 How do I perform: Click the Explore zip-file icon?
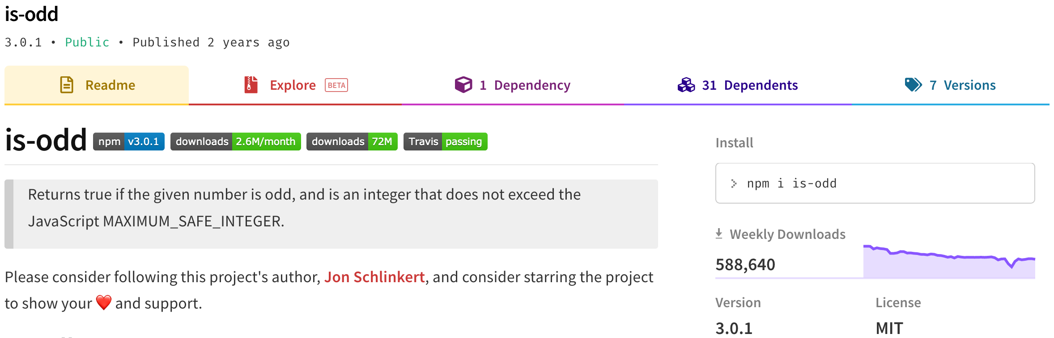(x=251, y=85)
